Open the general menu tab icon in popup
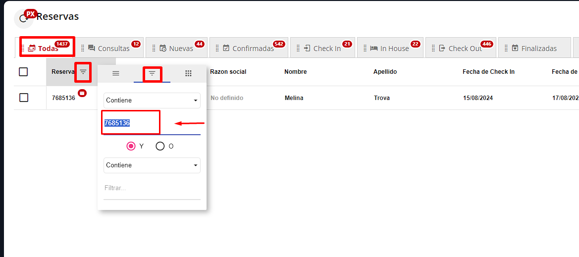This screenshot has width=579, height=257. (116, 73)
